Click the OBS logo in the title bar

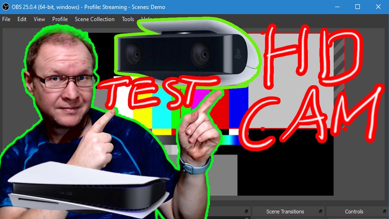click(5, 7)
